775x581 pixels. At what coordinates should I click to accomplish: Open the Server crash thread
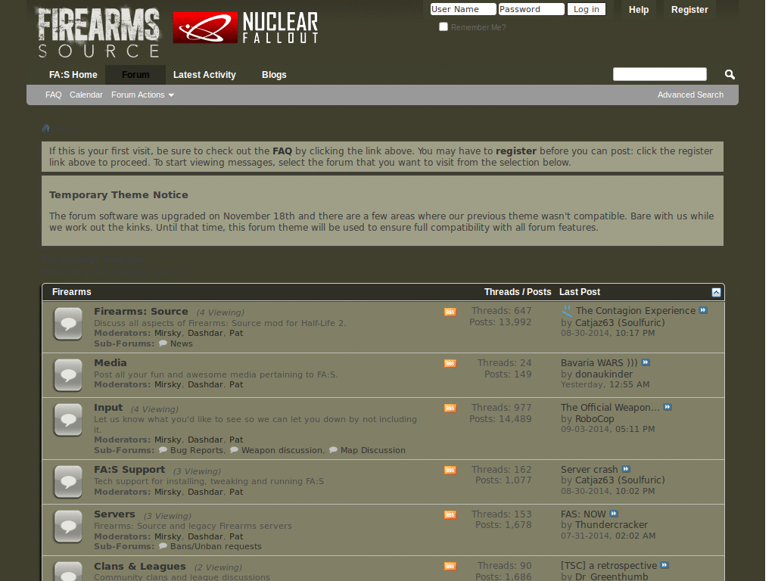(x=589, y=469)
